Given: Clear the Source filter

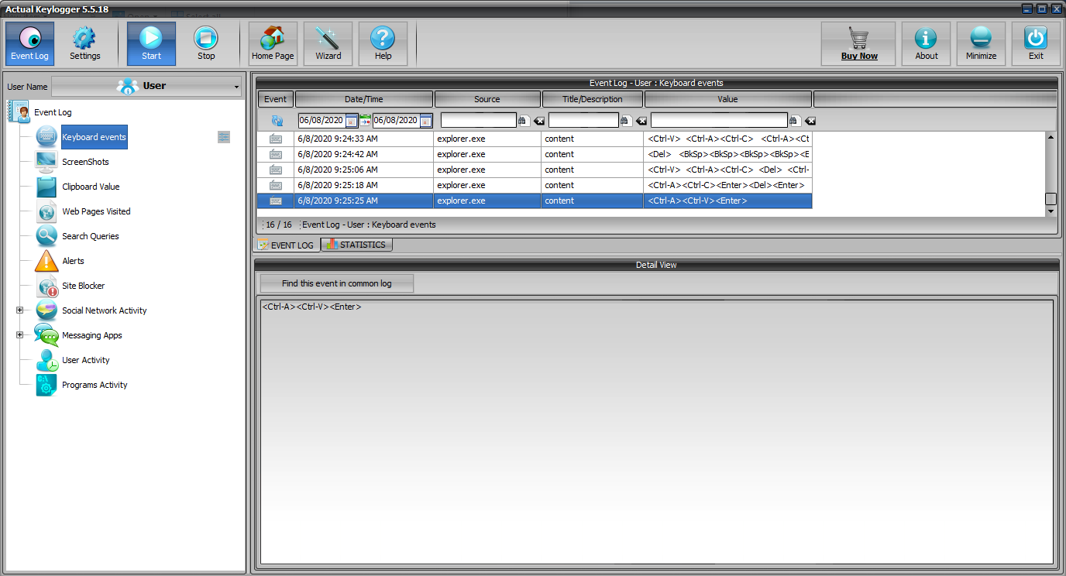Looking at the screenshot, I should [539, 121].
